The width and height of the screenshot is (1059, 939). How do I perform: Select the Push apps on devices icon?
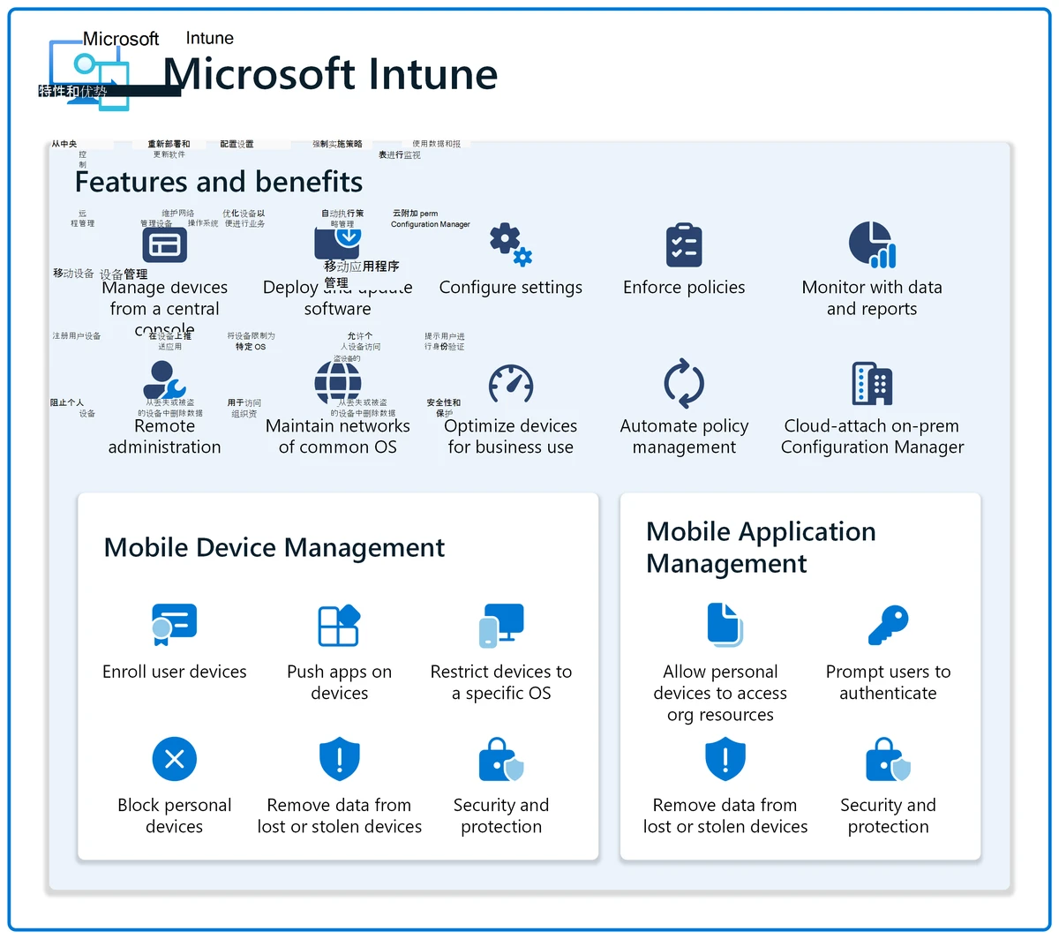pyautogui.click(x=339, y=625)
